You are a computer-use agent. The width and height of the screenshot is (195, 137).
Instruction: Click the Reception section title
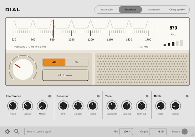[63, 96]
